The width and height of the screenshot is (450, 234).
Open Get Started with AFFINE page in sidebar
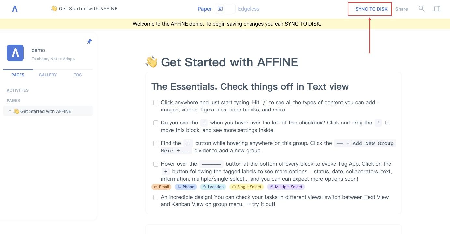pyautogui.click(x=48, y=111)
